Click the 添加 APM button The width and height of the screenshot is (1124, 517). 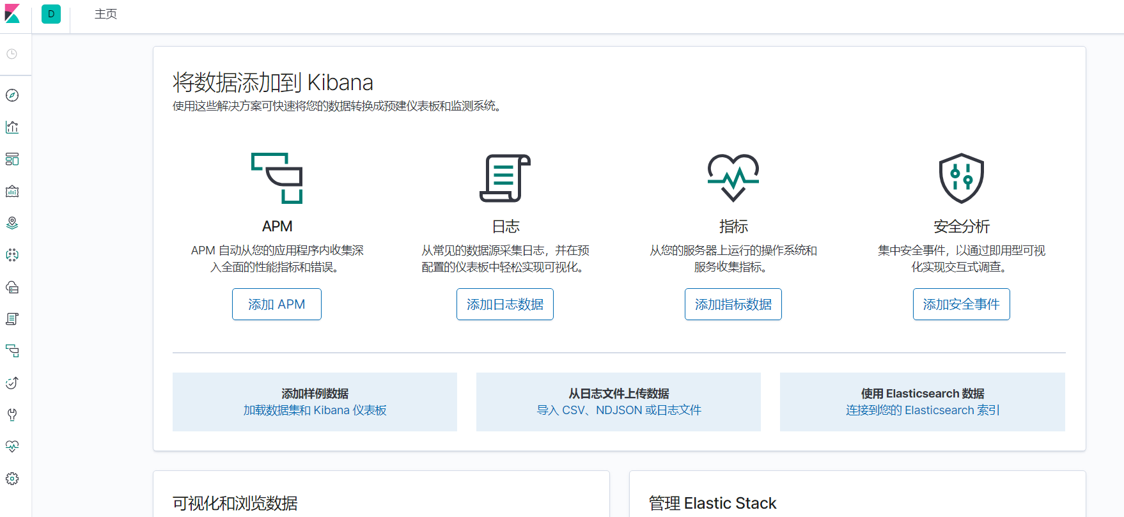coord(277,304)
